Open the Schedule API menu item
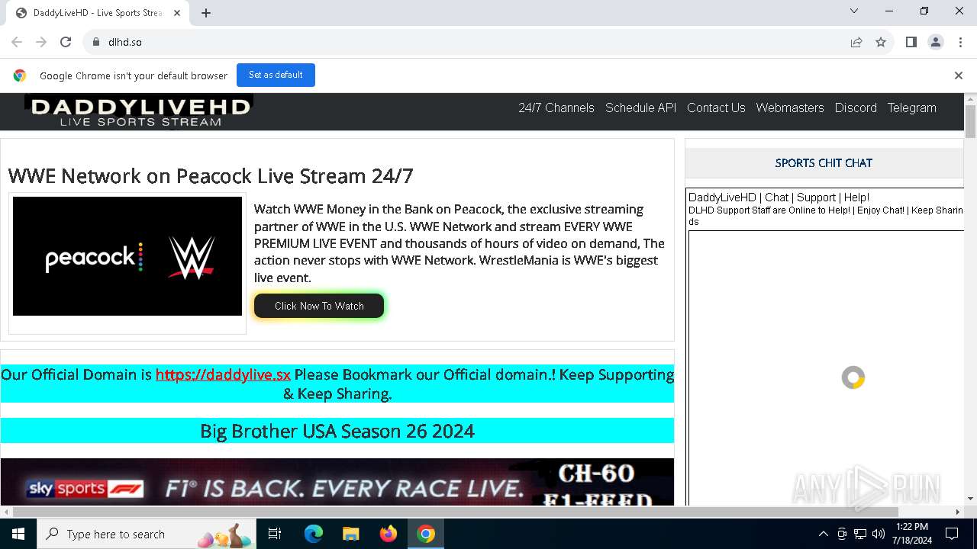 coord(641,108)
